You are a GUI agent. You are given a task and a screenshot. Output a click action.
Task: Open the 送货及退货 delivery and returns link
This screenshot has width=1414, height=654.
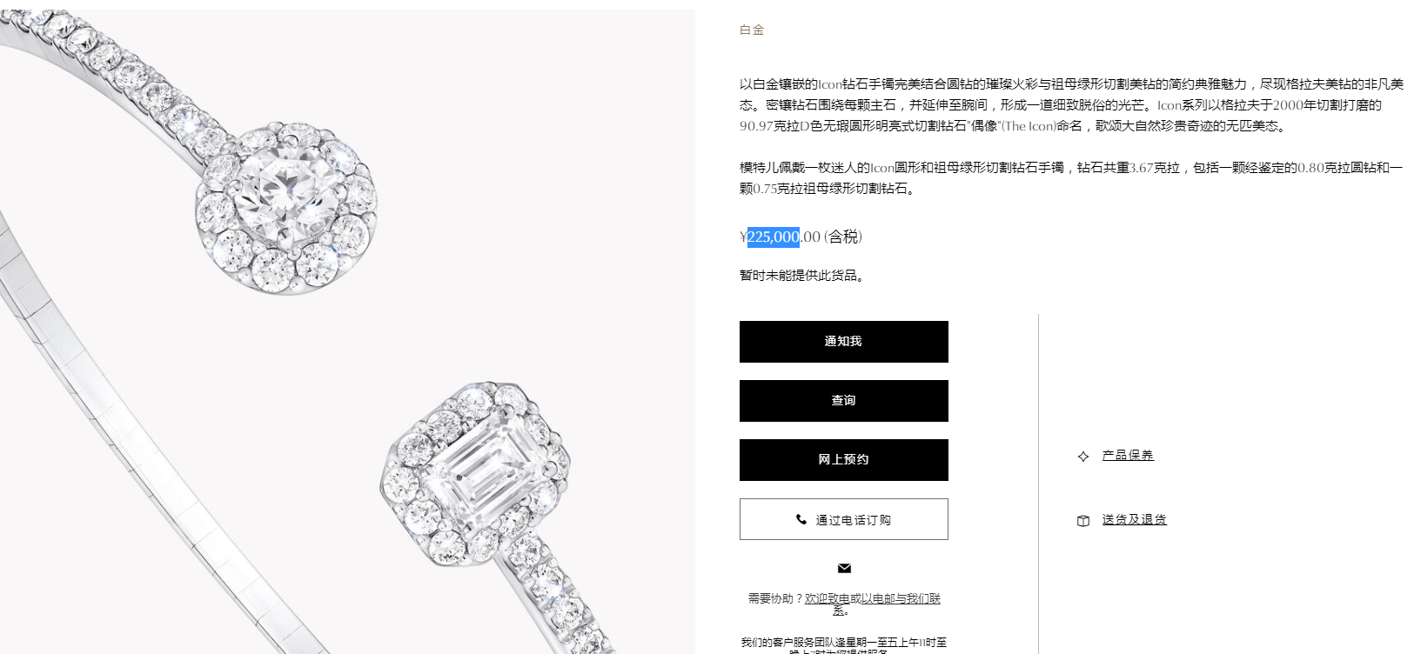(1135, 519)
